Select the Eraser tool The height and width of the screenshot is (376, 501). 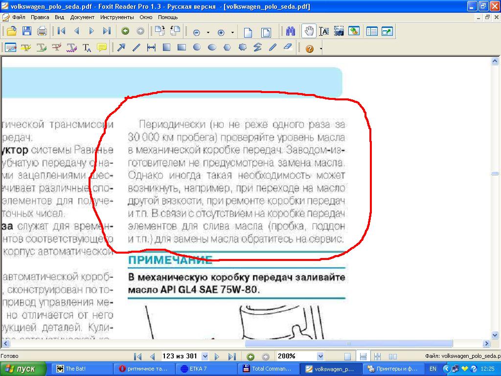pos(287,47)
